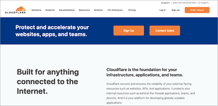Screen dimensions: 218x106
Task: Open the English language dropdown
Action: (x=205, y=3)
